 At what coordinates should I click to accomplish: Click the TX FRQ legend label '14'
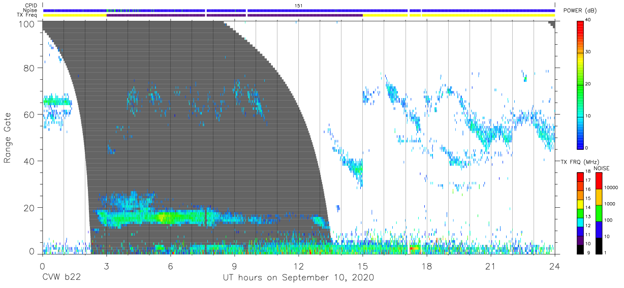coord(588,207)
